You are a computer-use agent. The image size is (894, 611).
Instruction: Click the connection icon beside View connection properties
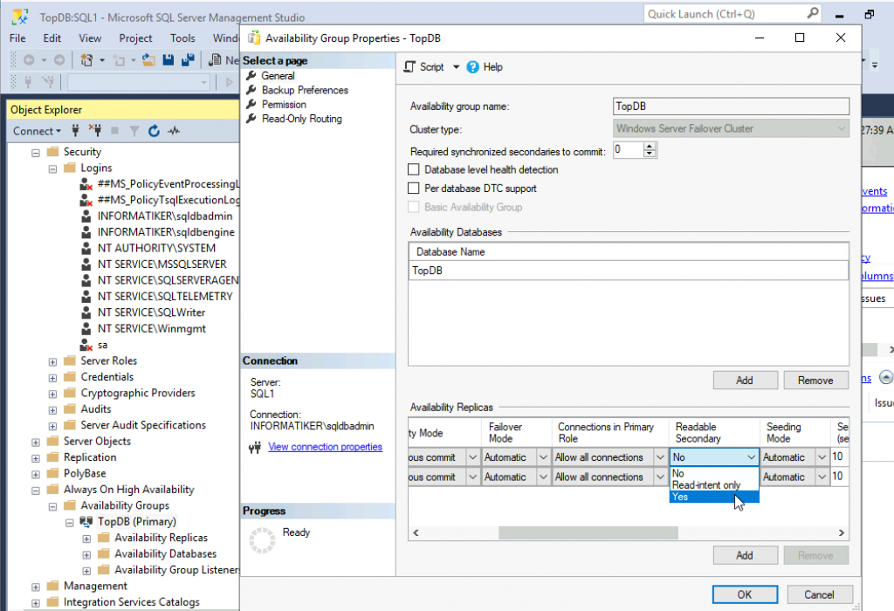coord(255,448)
